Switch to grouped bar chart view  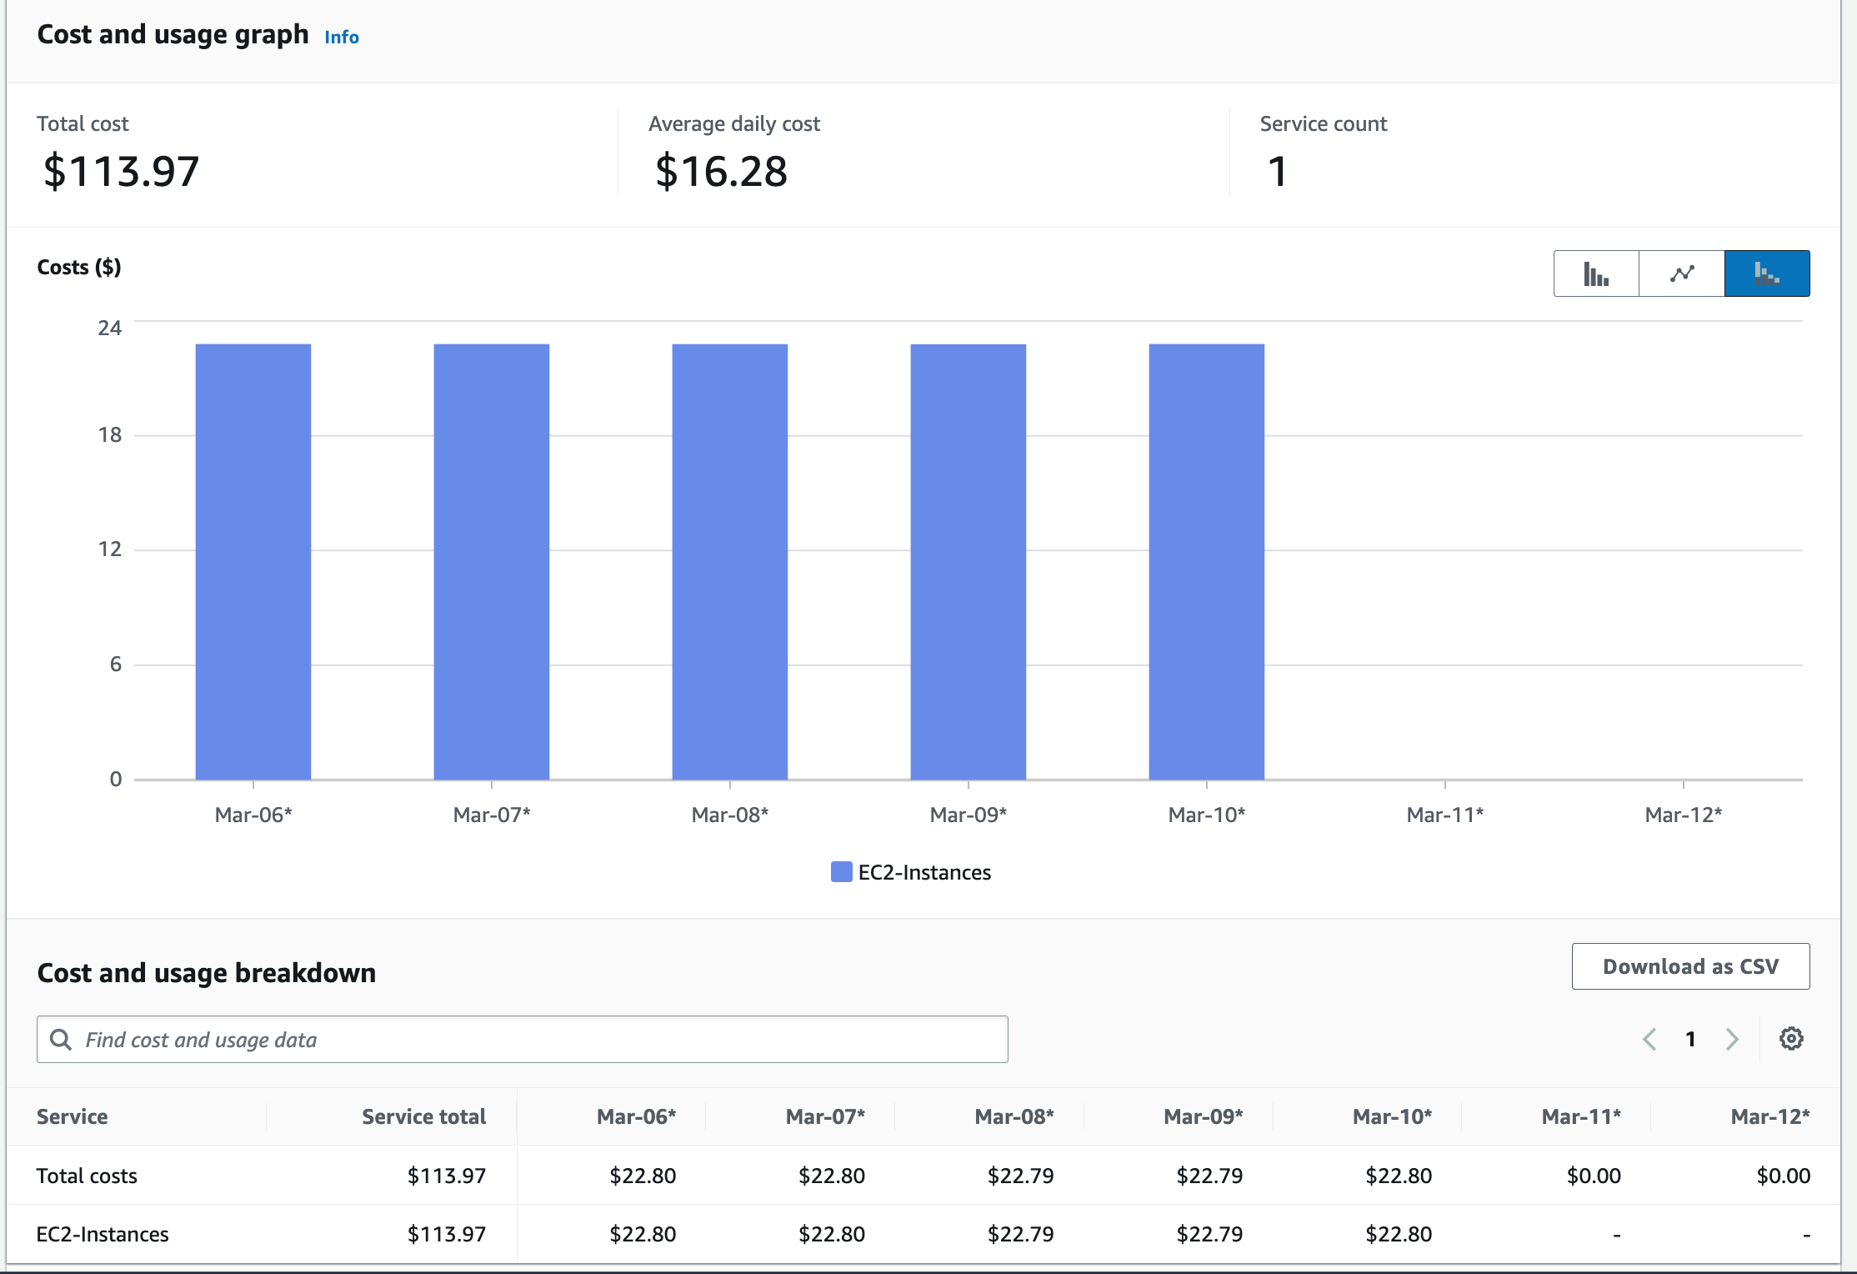1594,273
